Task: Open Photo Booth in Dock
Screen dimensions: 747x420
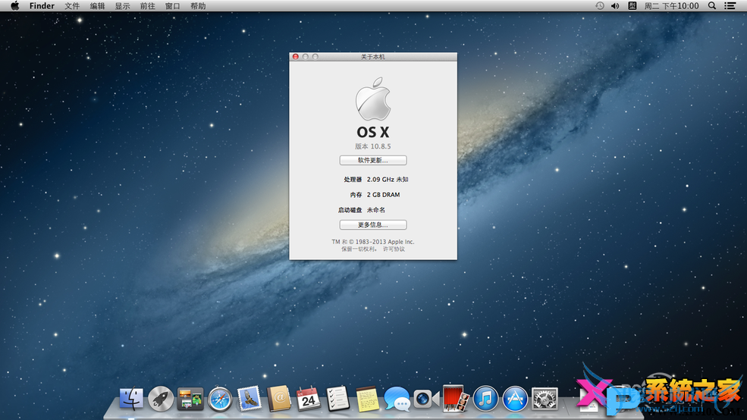Action: pyautogui.click(x=456, y=398)
